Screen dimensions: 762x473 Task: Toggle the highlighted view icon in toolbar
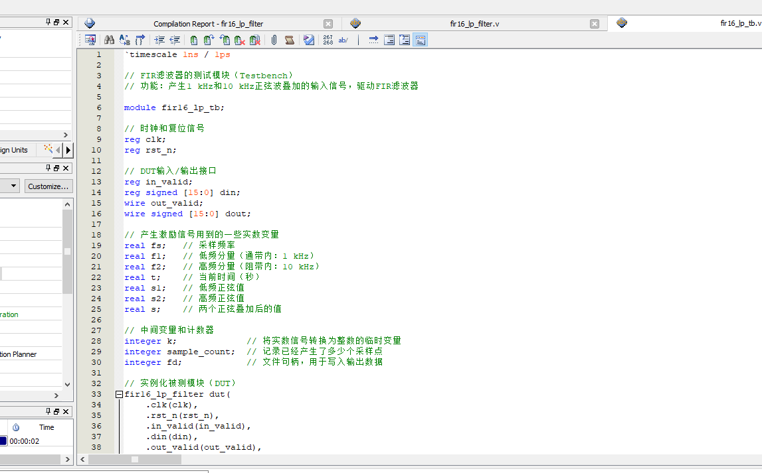coord(421,40)
